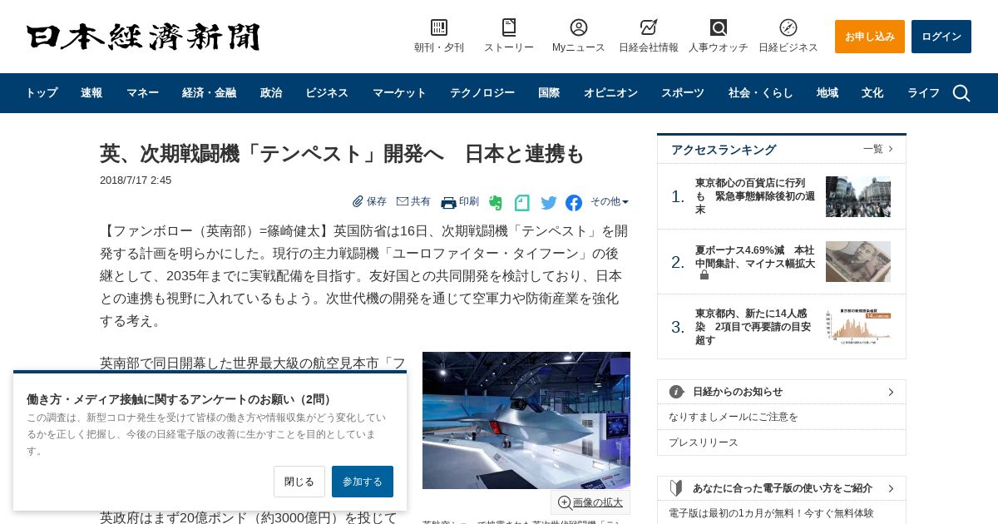Select ライフ in navigation bar
Image resolution: width=998 pixels, height=524 pixels.
923,93
